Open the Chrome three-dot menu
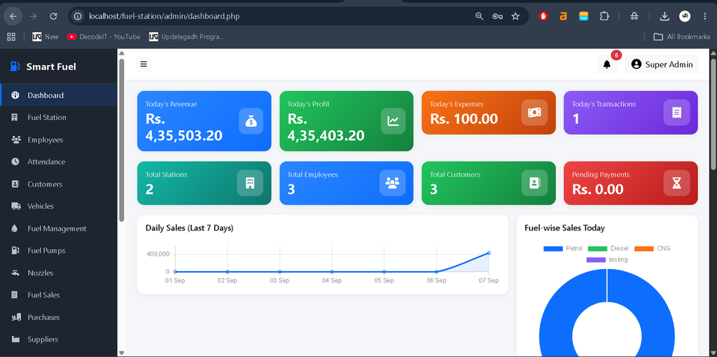 (x=704, y=17)
